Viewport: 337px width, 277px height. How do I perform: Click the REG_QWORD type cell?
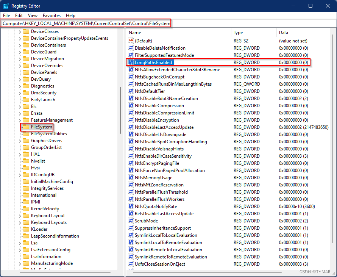tap(247, 84)
